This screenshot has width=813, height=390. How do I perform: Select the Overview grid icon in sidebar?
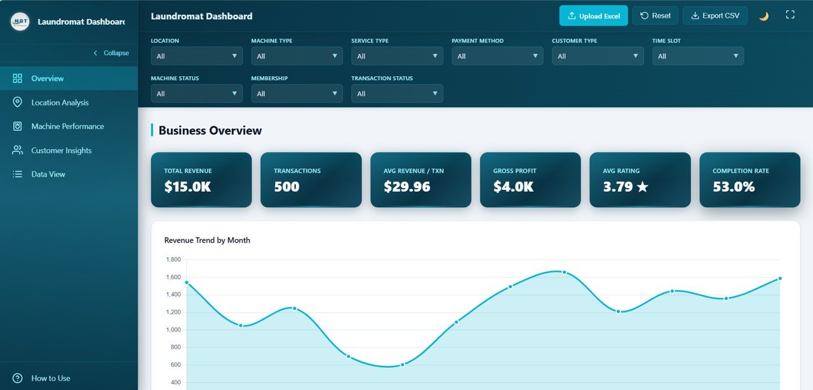17,78
